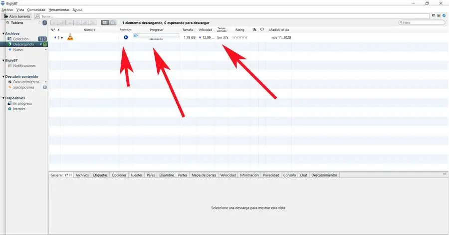Screen dimensions: 449x235
Task: Click the Tablero dashboard icon in sidebar
Action: click(7, 22)
